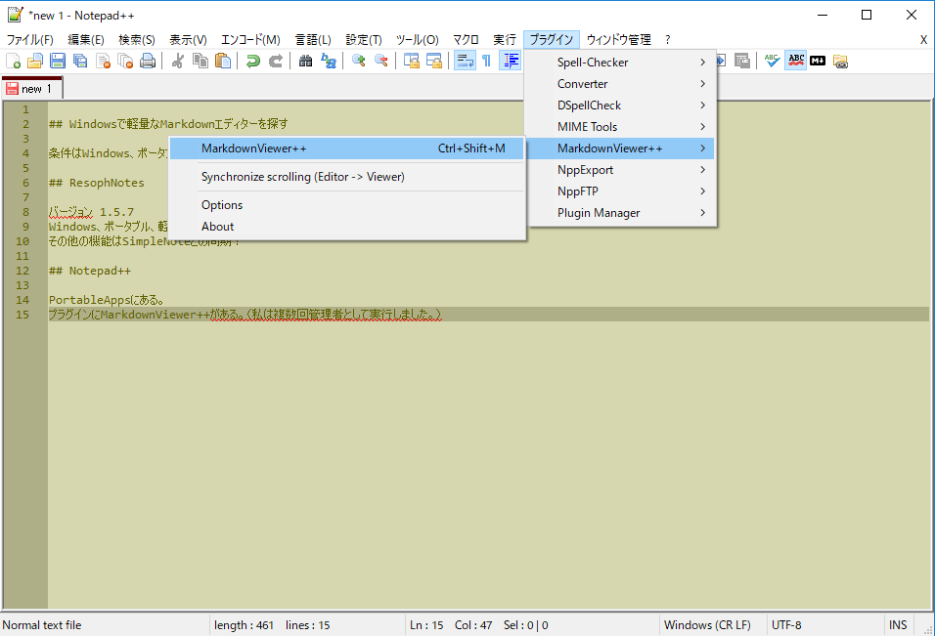Screen dimensions: 935x636
Task: Click the Zoom Out magnifier icon
Action: (381, 61)
